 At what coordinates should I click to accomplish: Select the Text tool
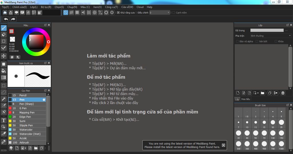(x=3, y=120)
